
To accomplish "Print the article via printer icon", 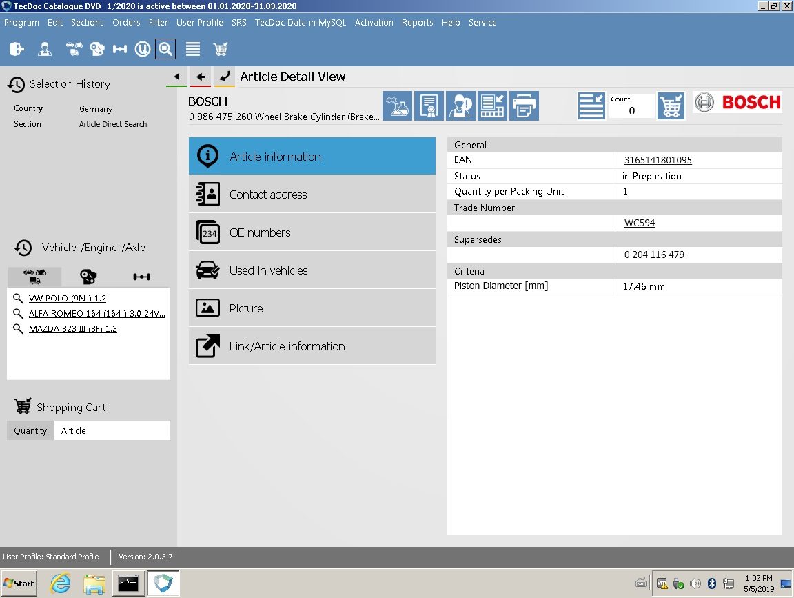I will tap(524, 106).
